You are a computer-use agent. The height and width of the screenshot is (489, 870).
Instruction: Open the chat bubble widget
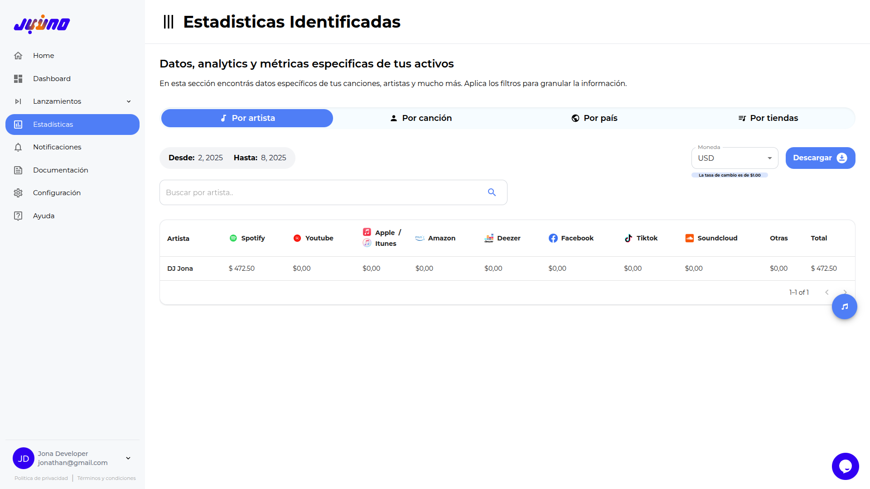[846, 466]
